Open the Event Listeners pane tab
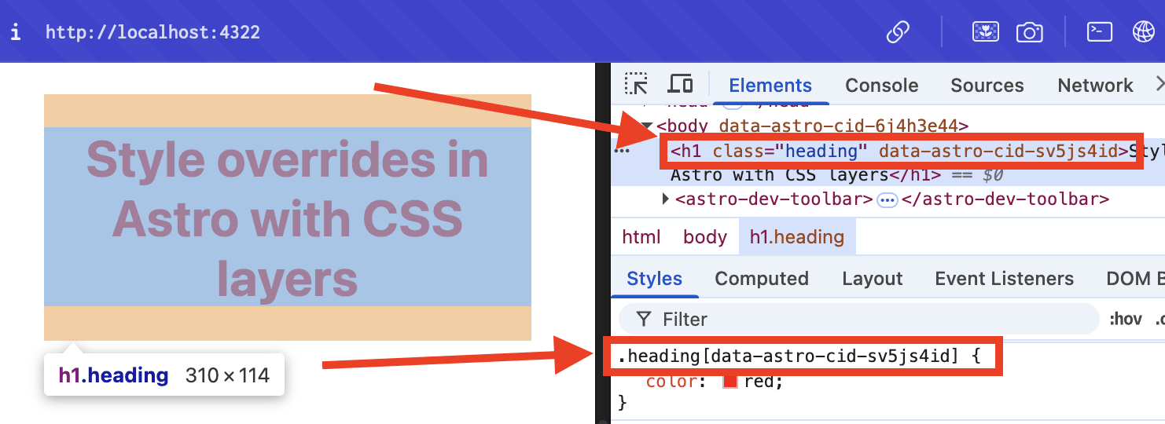Viewport: 1165px width, 424px height. coord(1004,279)
